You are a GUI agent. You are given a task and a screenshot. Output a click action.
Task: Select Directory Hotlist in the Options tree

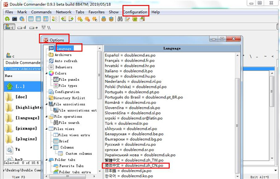tap(69, 98)
